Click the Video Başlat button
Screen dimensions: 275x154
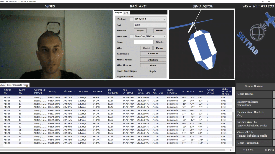tap(146, 48)
